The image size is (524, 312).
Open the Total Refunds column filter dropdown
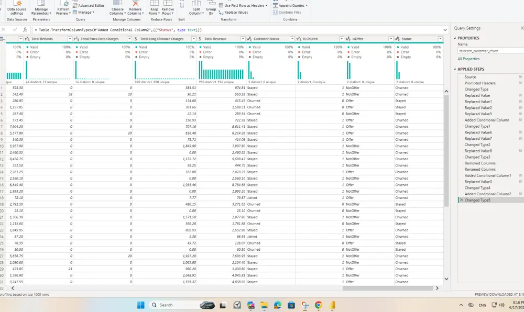(70, 39)
